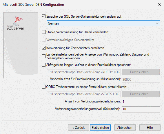
Task: Uncheck Konvertierung für Zeichendaten ausführen
Action: pyautogui.click(x=43, y=48)
